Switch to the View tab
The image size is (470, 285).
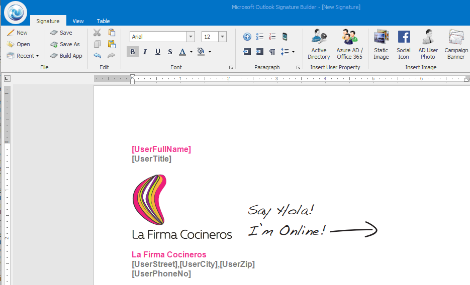[78, 21]
